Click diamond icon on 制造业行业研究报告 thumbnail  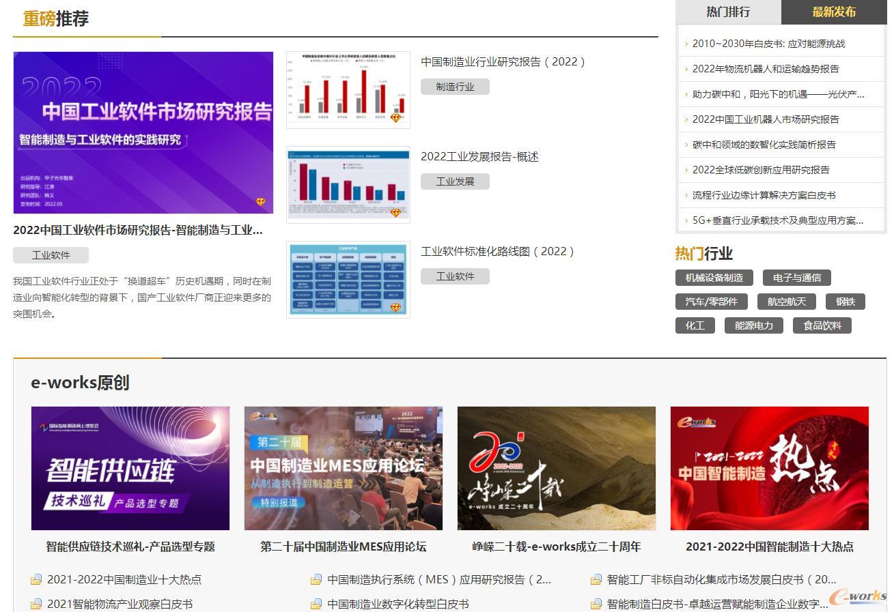click(395, 118)
